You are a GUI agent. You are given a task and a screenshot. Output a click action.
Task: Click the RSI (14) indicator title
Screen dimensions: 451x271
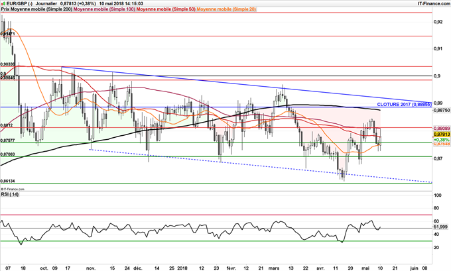10,195
